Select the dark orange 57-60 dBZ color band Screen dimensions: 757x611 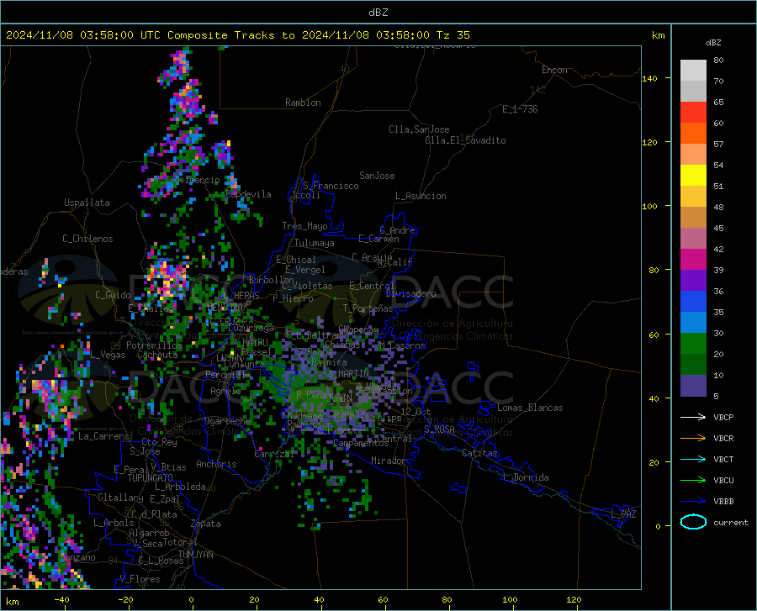click(x=693, y=134)
